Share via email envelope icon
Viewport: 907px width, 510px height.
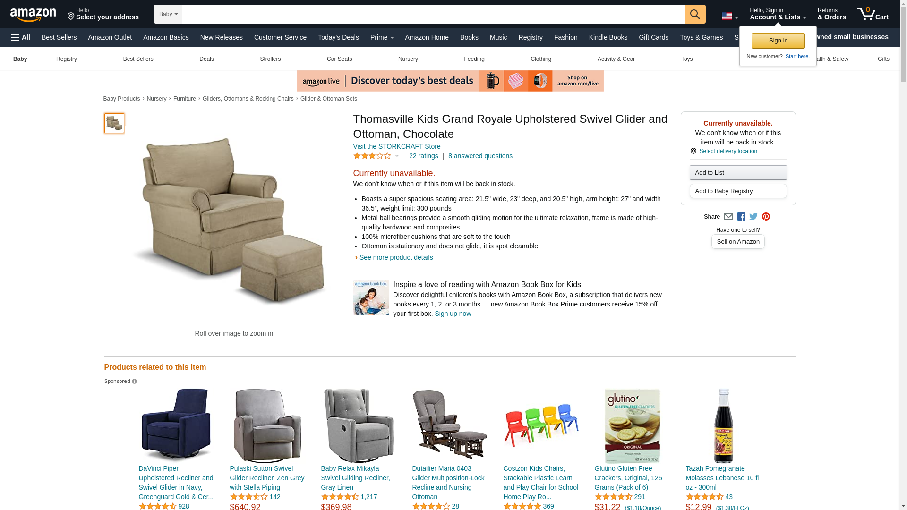pyautogui.click(x=728, y=217)
